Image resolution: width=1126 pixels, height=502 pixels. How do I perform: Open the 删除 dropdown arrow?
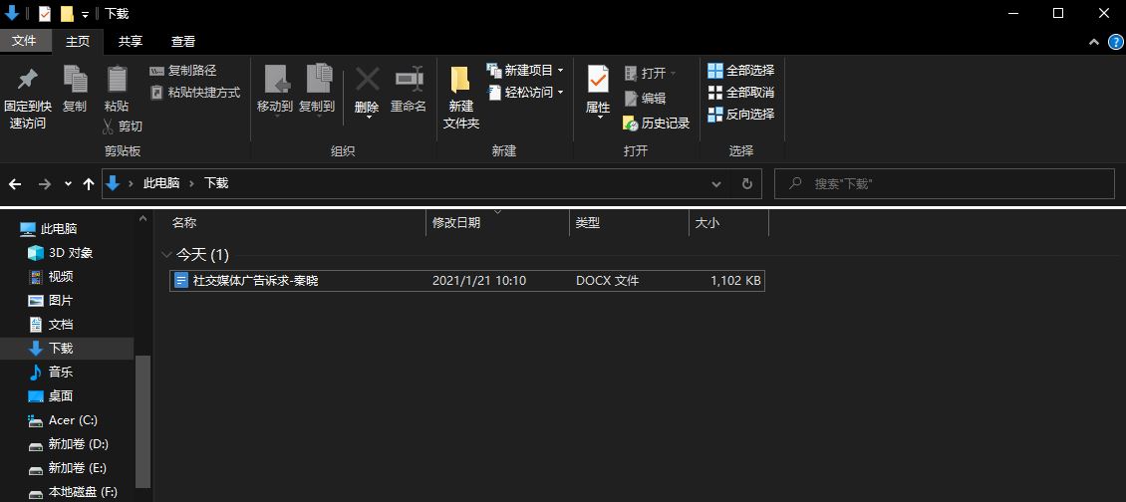click(x=369, y=118)
